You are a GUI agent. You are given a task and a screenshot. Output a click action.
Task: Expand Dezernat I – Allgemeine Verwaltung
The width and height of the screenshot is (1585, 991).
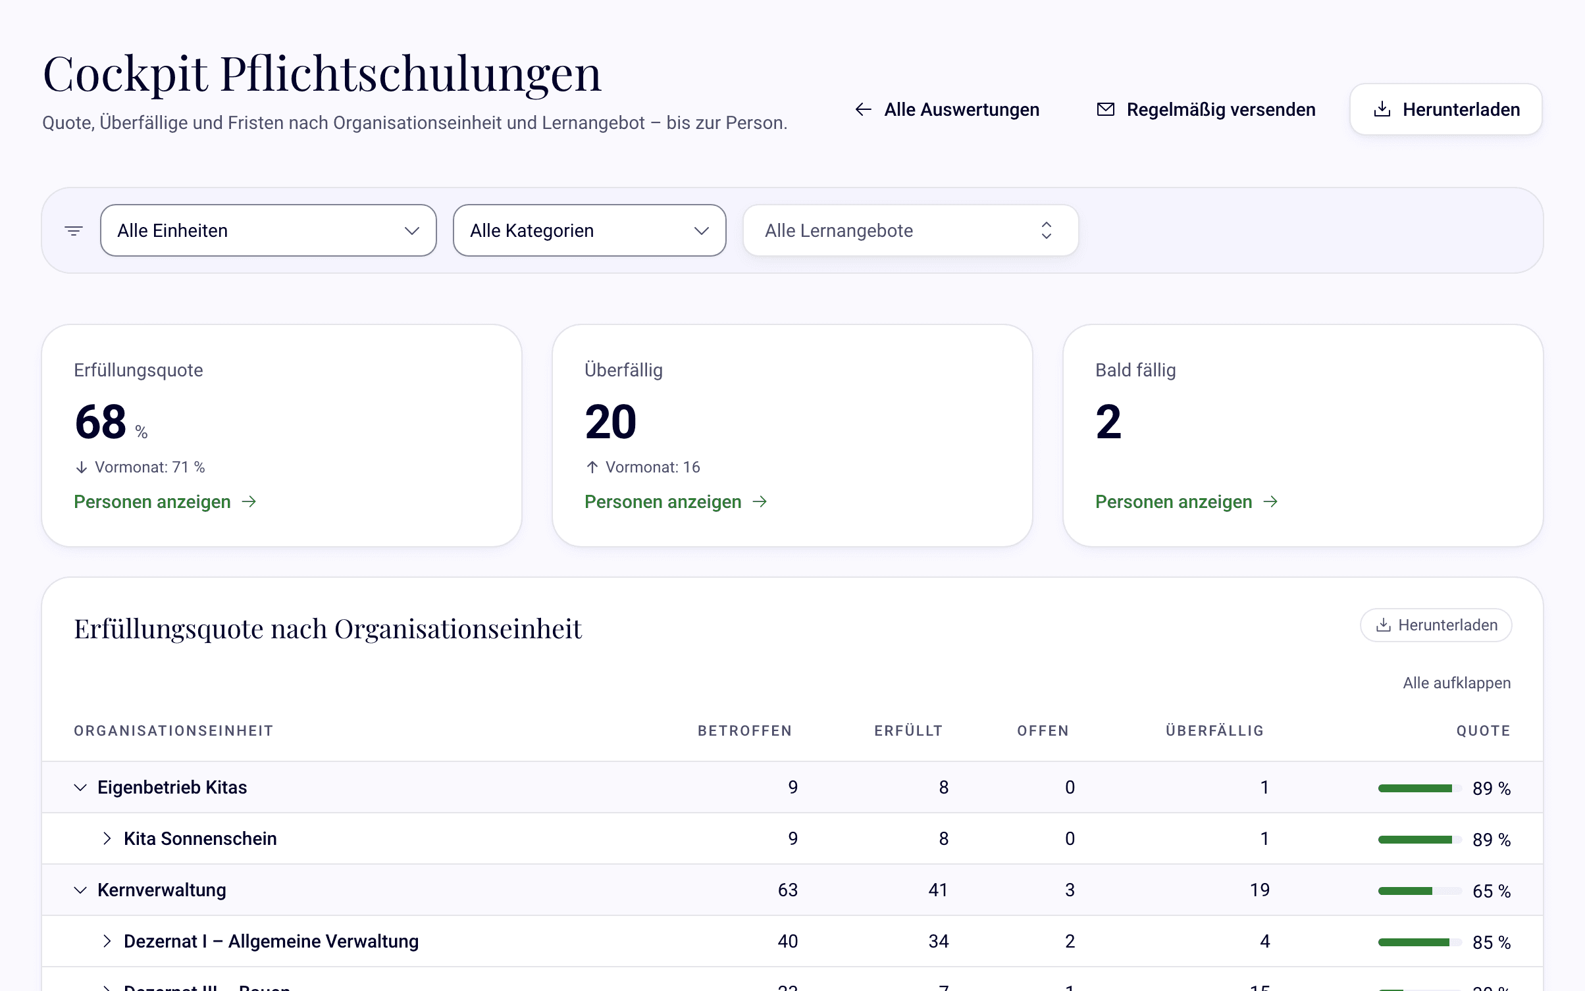click(107, 941)
